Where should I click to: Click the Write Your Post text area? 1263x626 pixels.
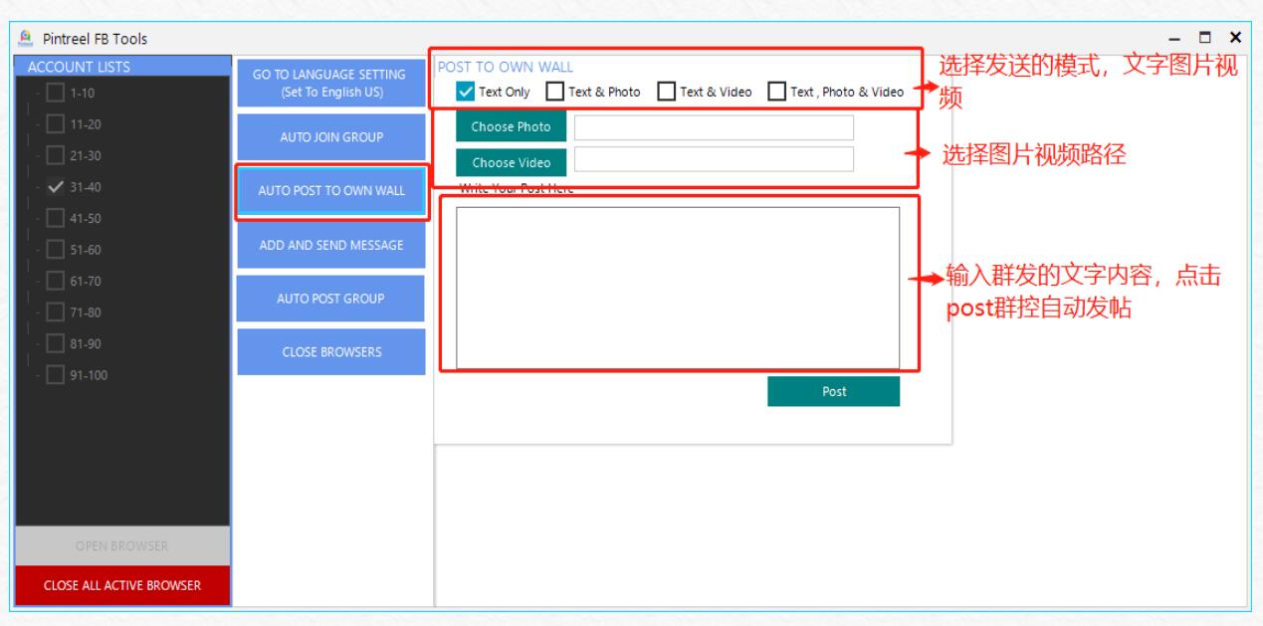677,288
